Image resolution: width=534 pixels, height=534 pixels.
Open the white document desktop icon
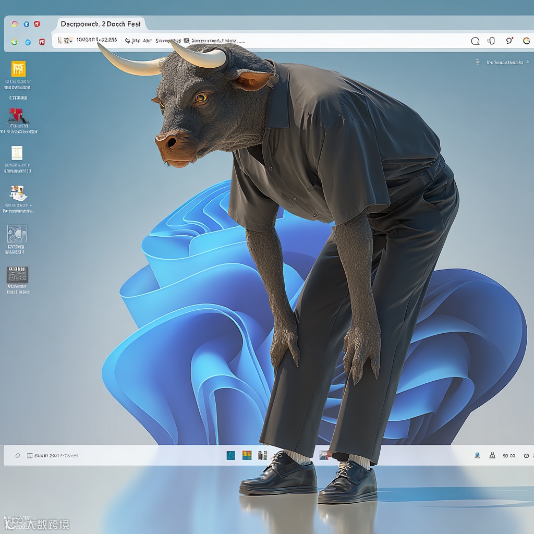pyautogui.click(x=17, y=153)
